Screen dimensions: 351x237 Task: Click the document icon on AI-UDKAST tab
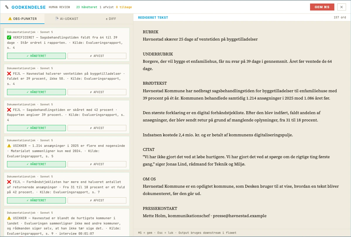tap(57, 19)
